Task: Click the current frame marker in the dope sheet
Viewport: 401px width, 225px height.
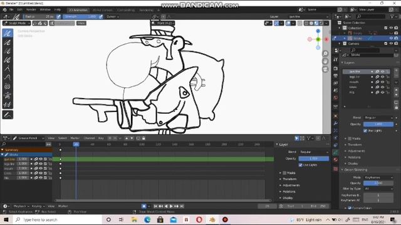Action: (x=76, y=144)
